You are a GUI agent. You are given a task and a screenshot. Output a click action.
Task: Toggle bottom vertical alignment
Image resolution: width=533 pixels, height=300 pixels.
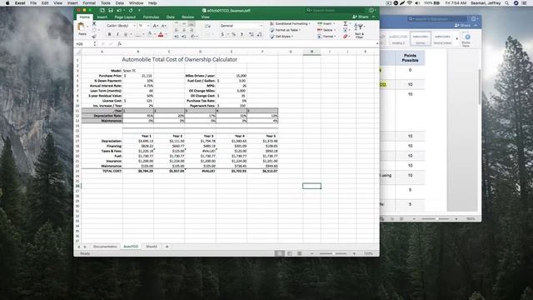(x=192, y=24)
